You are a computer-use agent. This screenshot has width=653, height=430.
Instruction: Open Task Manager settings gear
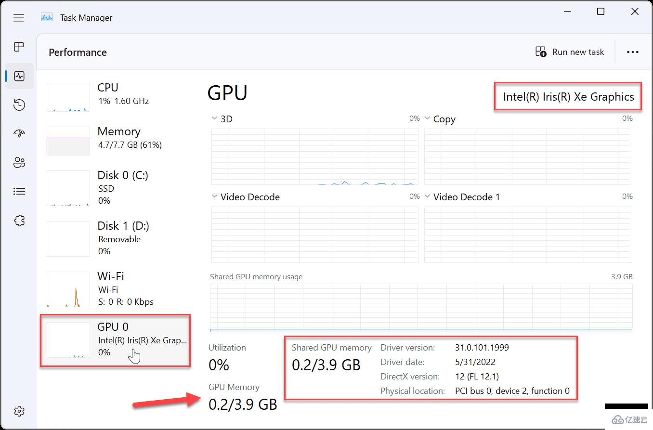[19, 411]
